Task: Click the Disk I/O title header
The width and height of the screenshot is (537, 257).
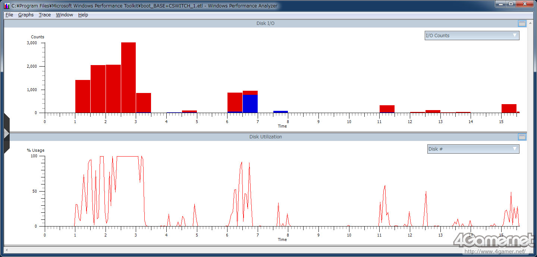Action: pyautogui.click(x=266, y=23)
